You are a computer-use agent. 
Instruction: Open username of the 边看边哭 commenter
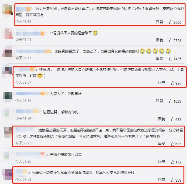click(x=28, y=112)
